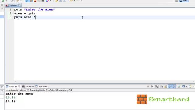The height and width of the screenshot is (110, 195).
Task: Click the Open Console icon
Action: (190, 86)
